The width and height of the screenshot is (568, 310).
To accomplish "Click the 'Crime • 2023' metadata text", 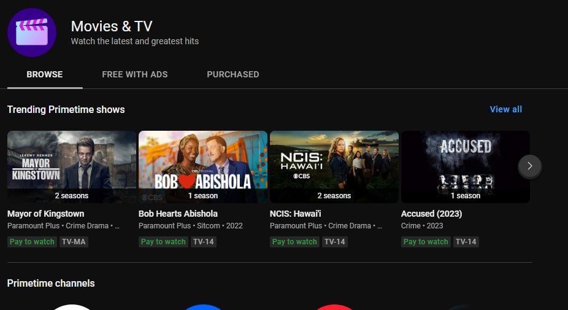I will pos(422,225).
